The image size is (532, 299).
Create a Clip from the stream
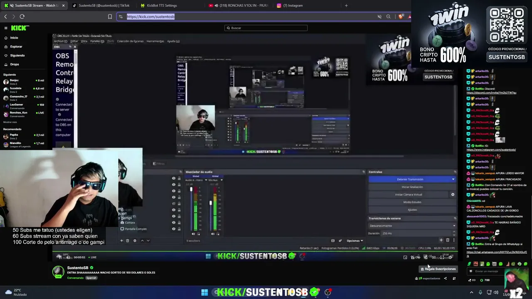[416, 257]
